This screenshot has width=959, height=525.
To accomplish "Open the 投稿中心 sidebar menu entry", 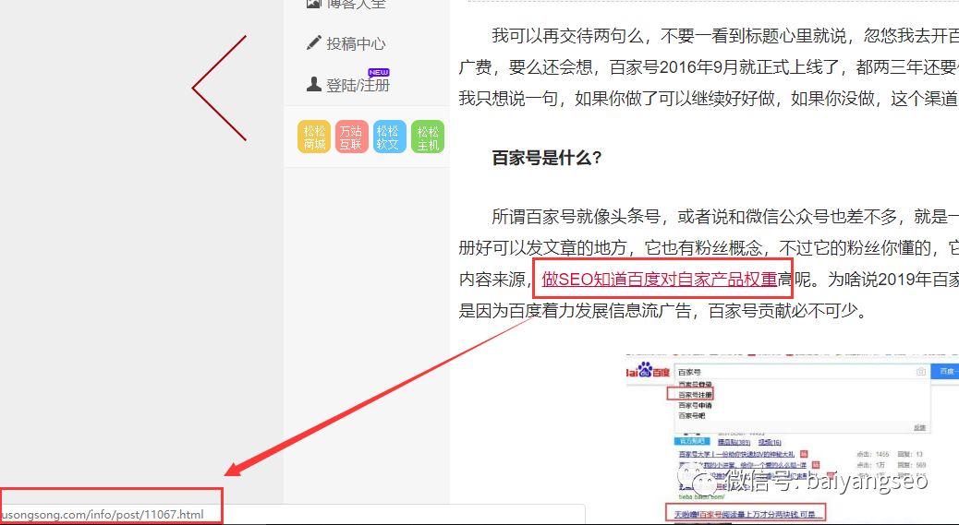I will click(x=346, y=43).
